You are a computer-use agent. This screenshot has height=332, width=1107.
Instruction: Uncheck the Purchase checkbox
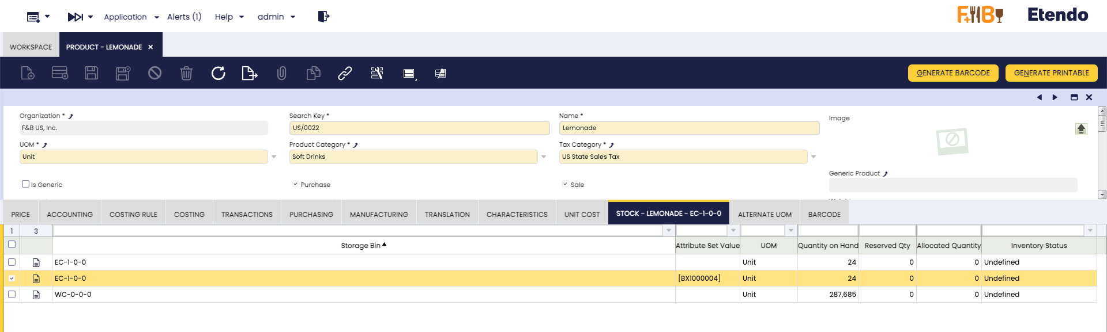point(295,184)
